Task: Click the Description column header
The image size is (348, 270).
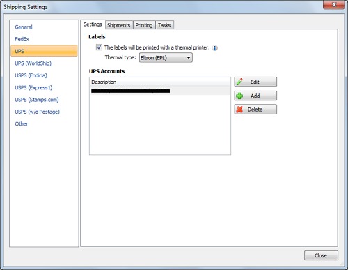Action: coord(160,82)
